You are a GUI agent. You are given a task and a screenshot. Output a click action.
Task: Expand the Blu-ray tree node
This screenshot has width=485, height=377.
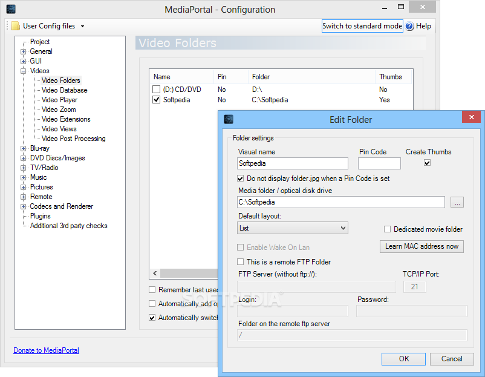tap(23, 149)
